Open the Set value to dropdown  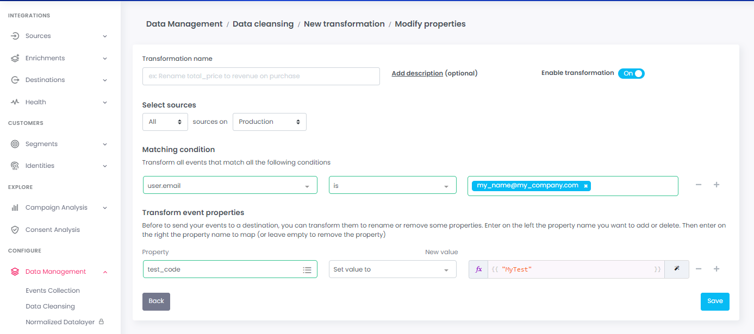coord(392,269)
